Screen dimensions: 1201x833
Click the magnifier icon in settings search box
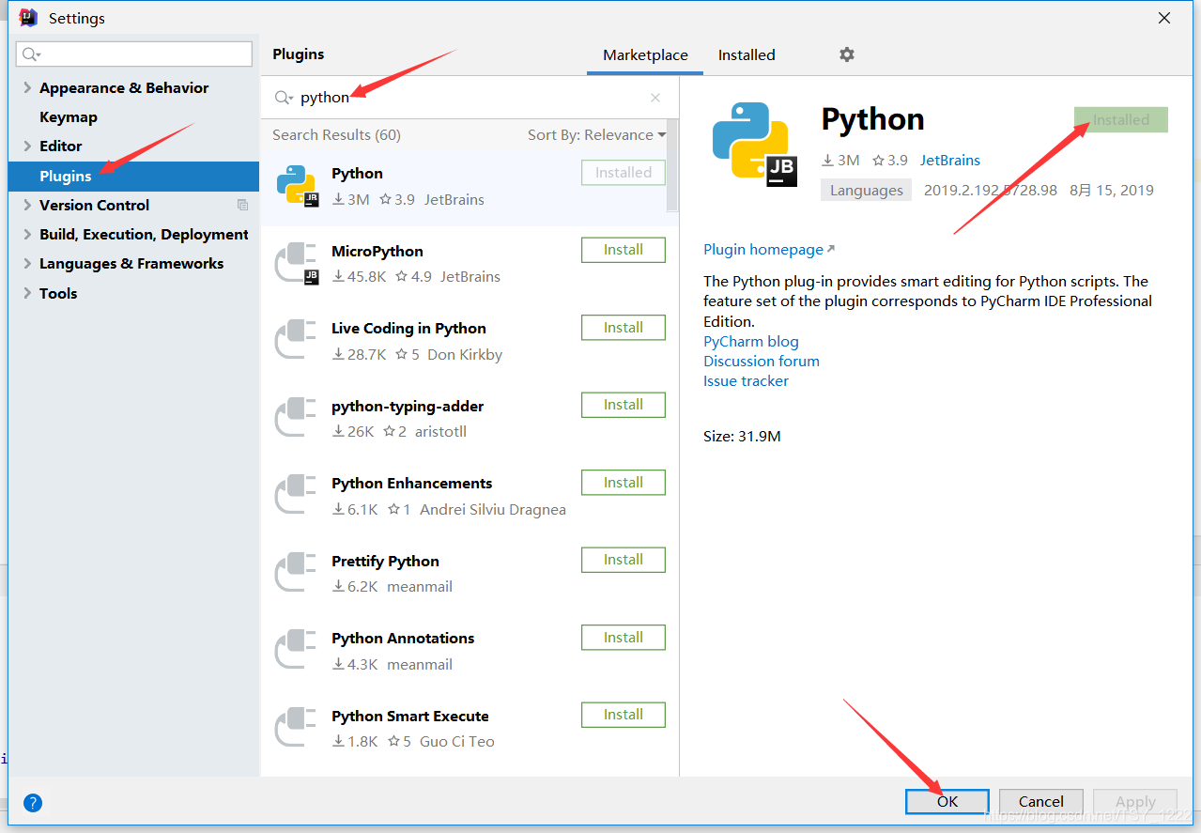click(x=30, y=54)
